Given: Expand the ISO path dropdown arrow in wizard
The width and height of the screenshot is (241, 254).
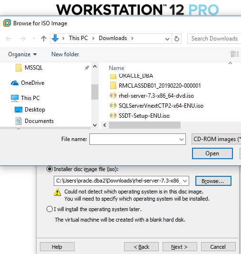Looking at the screenshot, I should click(185, 181).
